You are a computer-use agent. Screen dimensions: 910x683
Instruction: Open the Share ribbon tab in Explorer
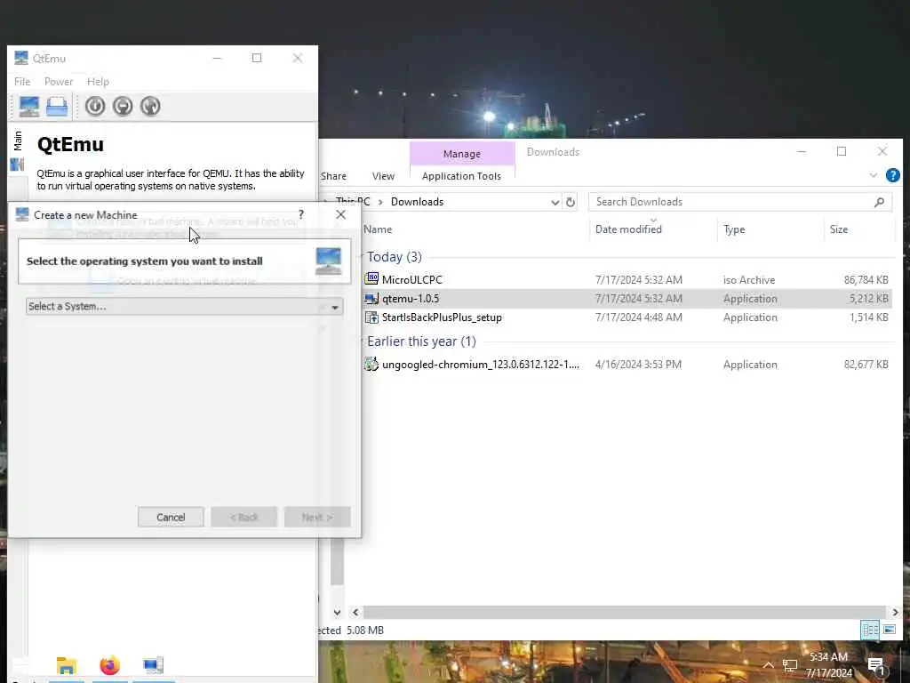click(334, 176)
